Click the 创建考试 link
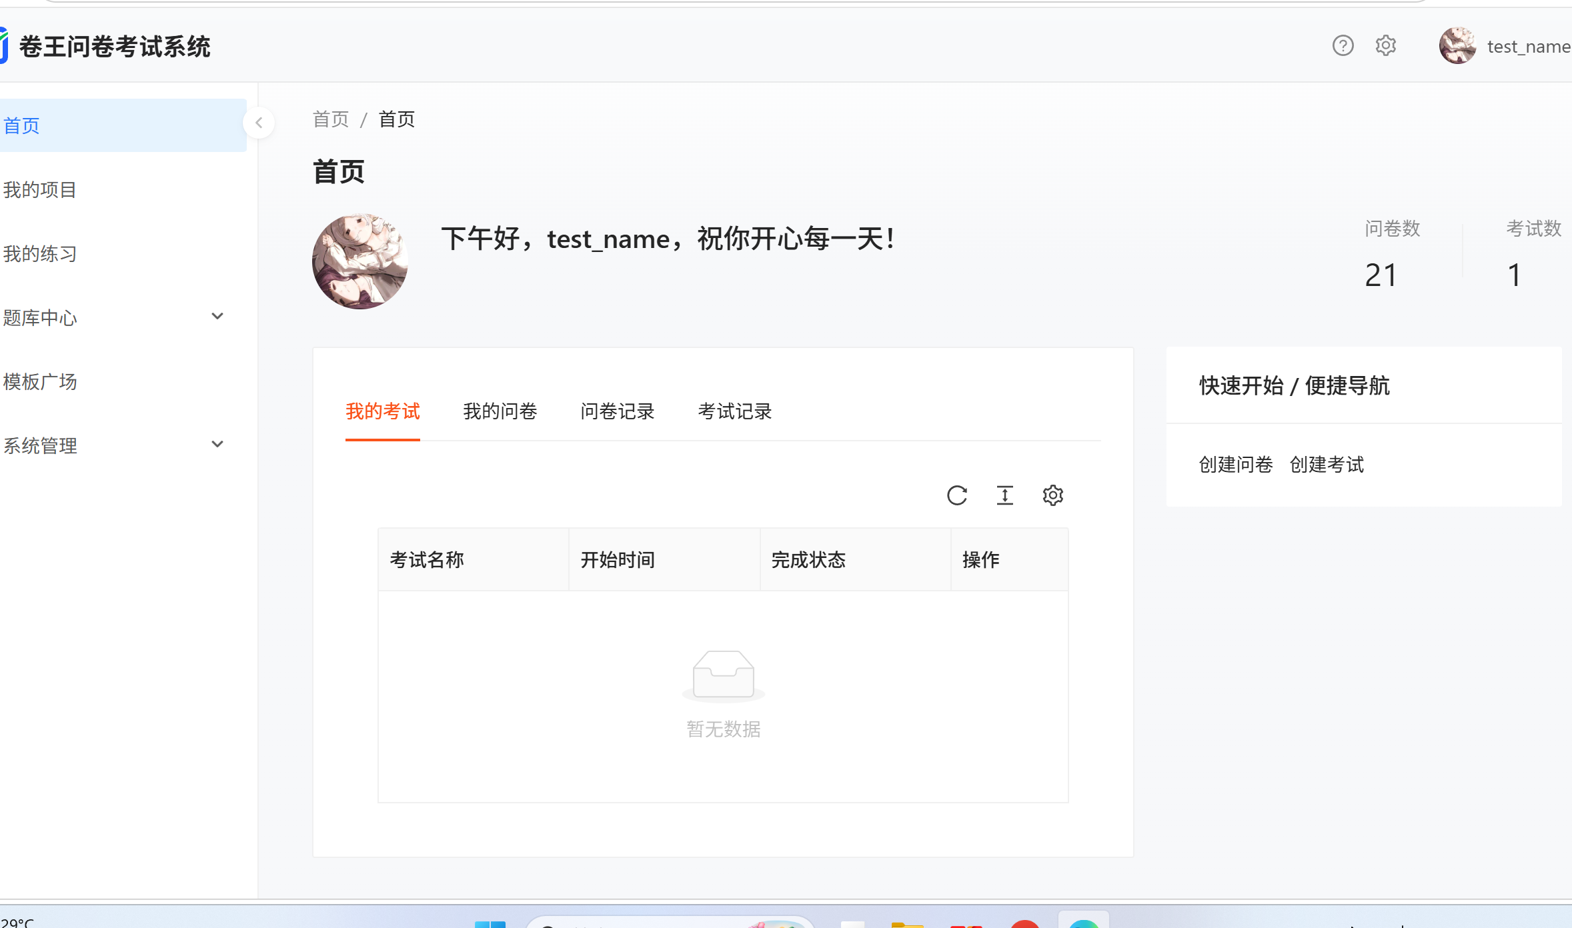The width and height of the screenshot is (1572, 928). (1327, 465)
